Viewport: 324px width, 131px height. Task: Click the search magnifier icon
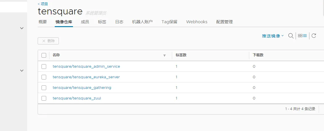290,36
